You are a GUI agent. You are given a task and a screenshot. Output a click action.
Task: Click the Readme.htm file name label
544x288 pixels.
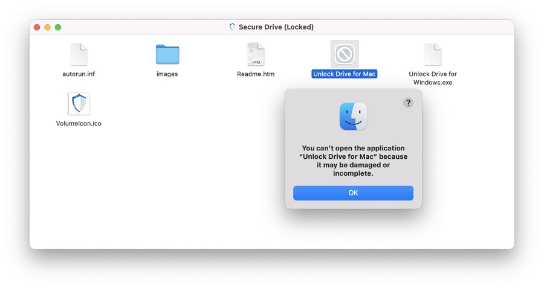(256, 74)
